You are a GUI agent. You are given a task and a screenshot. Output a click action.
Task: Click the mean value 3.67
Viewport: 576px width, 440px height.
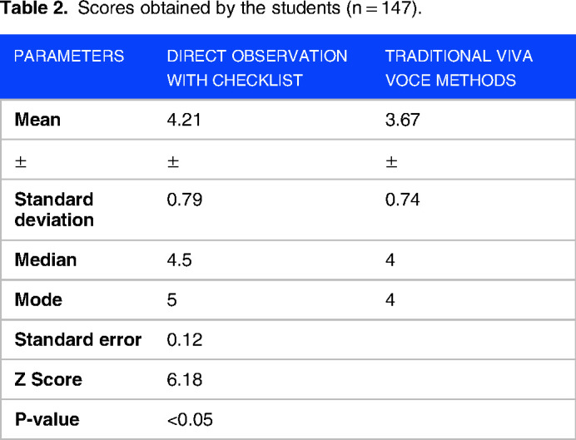coord(402,120)
